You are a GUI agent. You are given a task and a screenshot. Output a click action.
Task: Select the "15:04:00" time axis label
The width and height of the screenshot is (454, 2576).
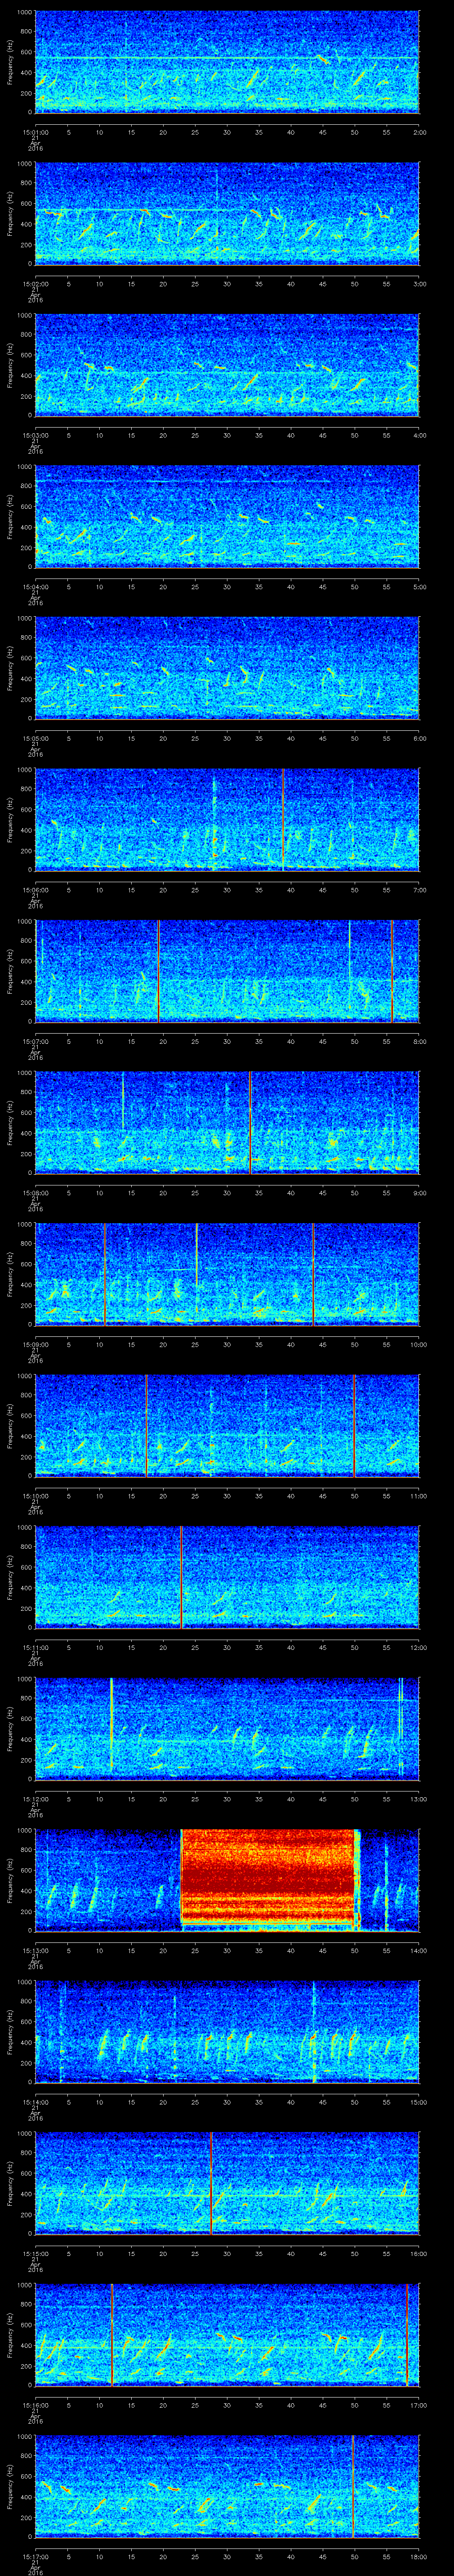coord(35,586)
